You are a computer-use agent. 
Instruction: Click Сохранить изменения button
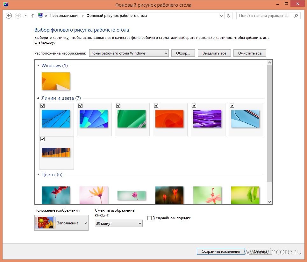pos(221,251)
